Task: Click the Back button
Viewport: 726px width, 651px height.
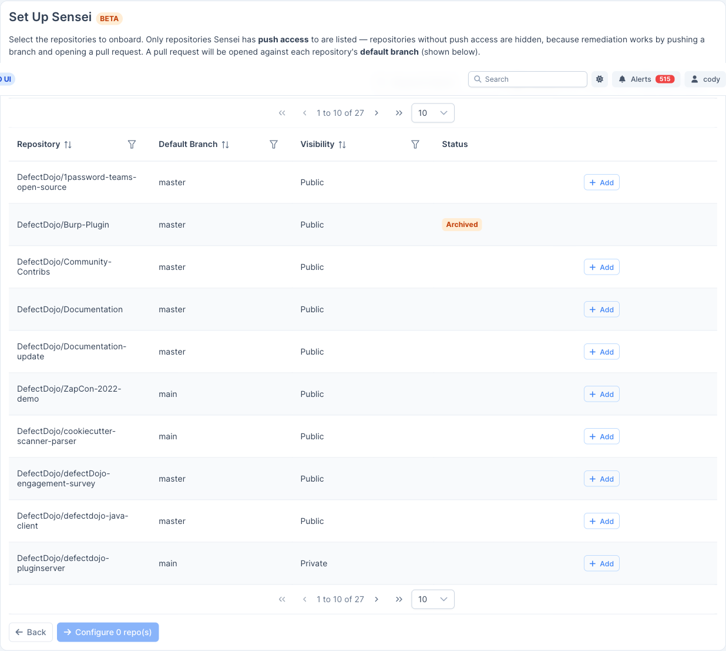Action: [31, 632]
